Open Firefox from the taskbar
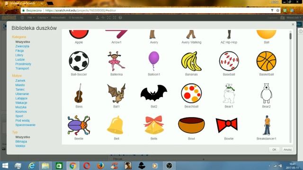 100,166
